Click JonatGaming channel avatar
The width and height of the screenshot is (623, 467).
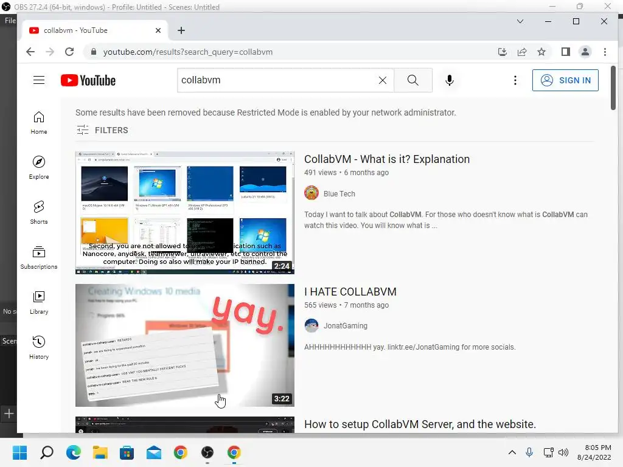[311, 326]
